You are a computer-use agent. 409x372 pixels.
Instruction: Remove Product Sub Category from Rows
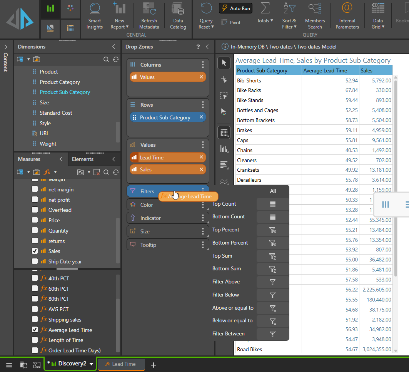pos(201,117)
